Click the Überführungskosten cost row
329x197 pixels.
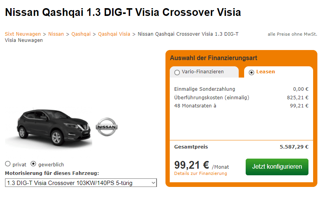pos(241,97)
